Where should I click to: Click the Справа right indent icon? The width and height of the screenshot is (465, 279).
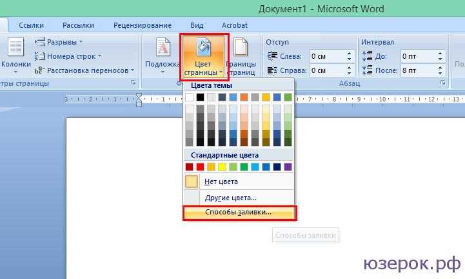[x=272, y=70]
